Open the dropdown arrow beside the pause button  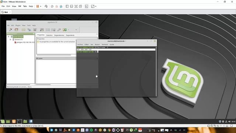41,6
